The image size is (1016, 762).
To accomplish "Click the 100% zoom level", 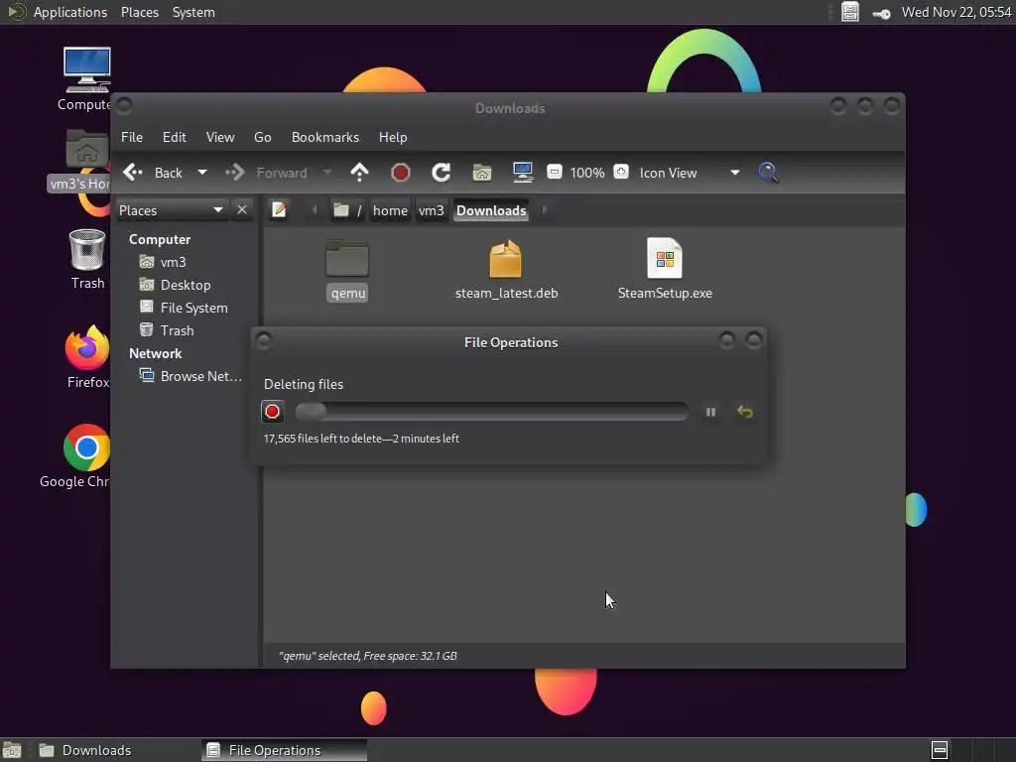I will tap(587, 173).
